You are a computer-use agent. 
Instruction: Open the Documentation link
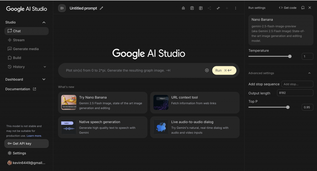21,89
